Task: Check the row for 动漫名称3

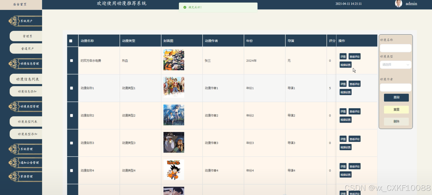Action: [x=71, y=143]
